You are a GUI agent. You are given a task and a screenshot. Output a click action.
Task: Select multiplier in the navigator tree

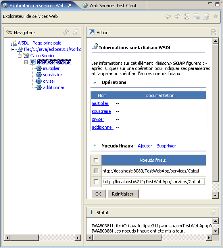[x=51, y=68]
